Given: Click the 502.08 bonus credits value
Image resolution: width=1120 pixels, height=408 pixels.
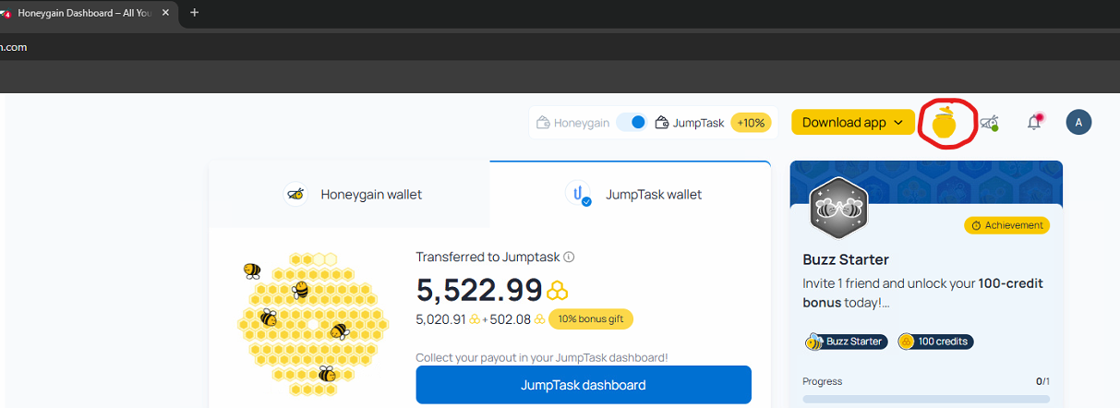Looking at the screenshot, I should 510,319.
